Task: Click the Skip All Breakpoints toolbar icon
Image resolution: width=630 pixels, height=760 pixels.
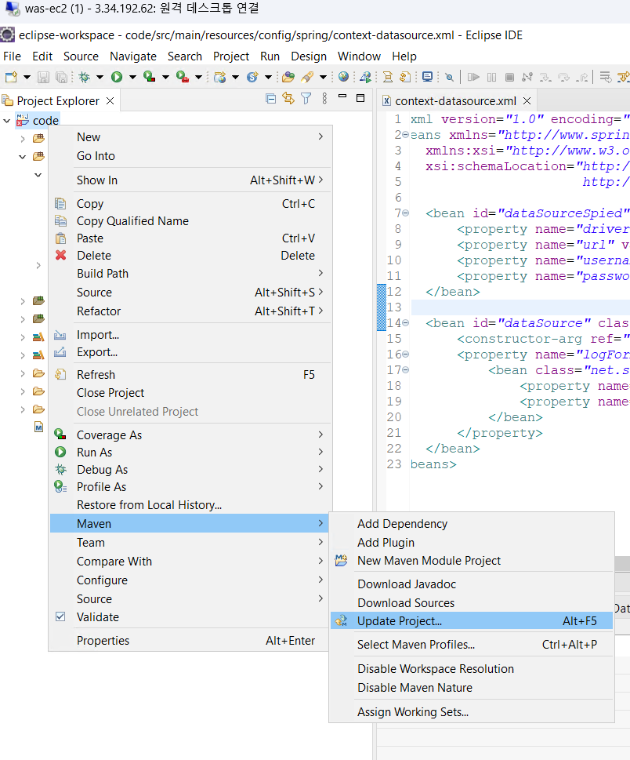Action: (x=450, y=77)
